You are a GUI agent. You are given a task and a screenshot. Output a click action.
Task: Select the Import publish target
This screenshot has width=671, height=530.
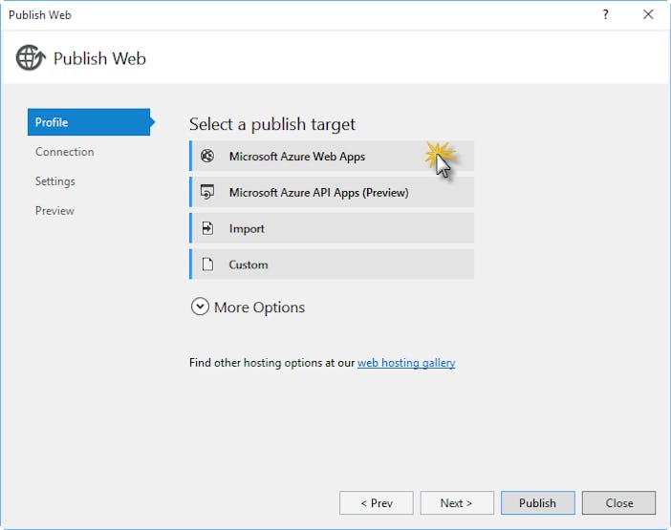tap(332, 228)
